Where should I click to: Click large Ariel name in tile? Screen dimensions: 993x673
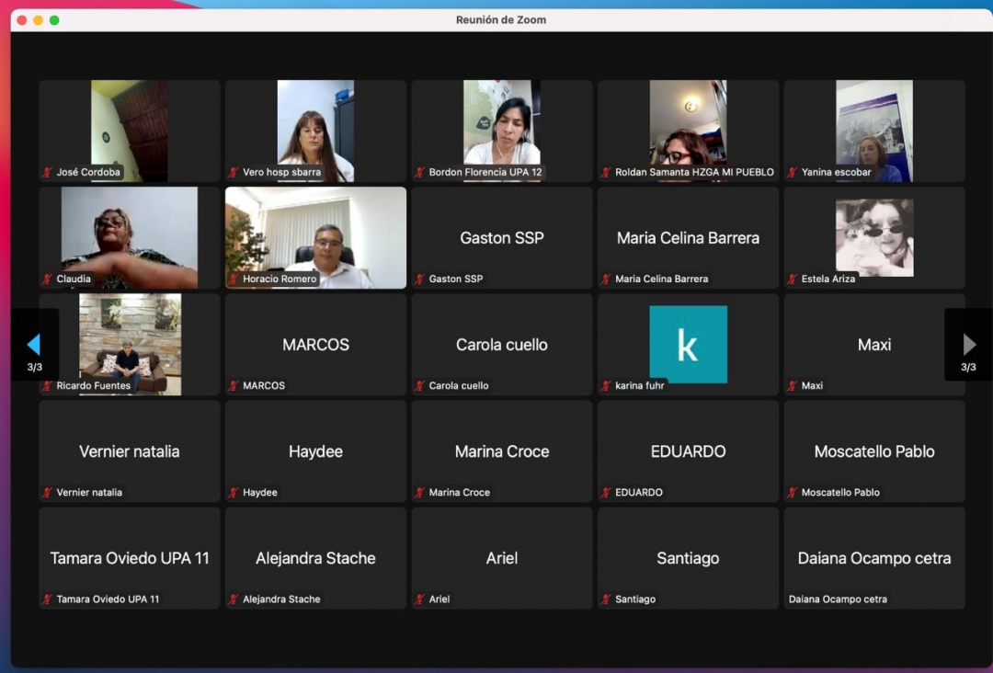[x=502, y=558]
